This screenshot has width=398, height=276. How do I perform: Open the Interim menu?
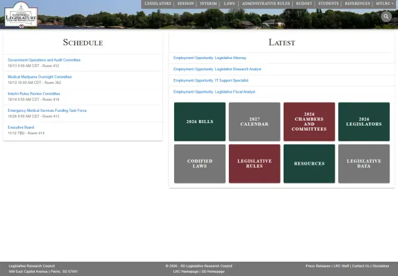tap(208, 4)
